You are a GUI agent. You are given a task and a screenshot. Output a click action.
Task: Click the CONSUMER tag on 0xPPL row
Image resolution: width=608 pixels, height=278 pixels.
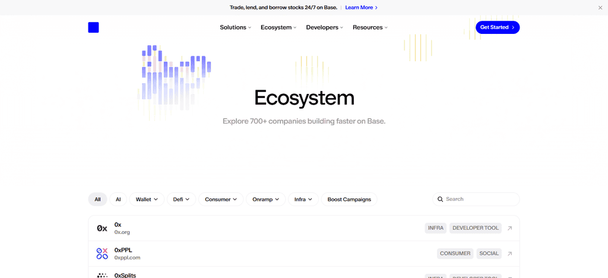455,254
